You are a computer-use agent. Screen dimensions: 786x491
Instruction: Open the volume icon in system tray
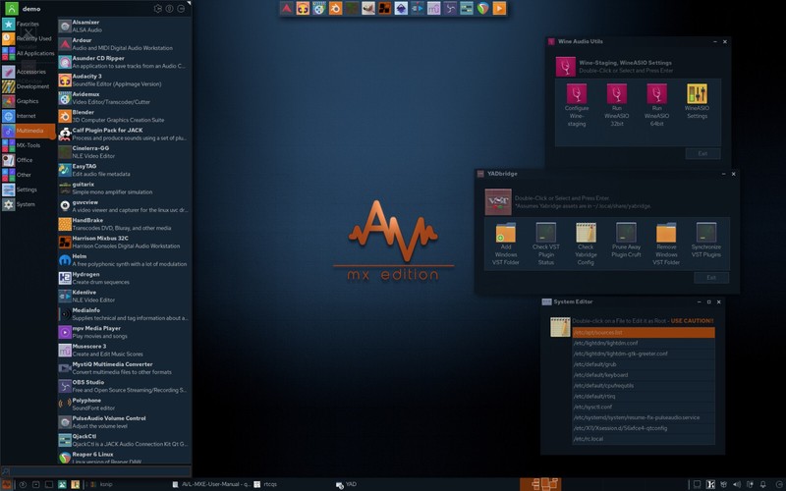click(x=736, y=484)
